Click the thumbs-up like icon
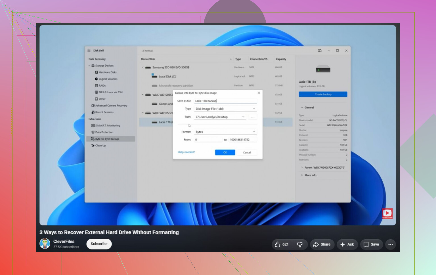Image resolution: width=436 pixels, height=275 pixels. [278, 244]
